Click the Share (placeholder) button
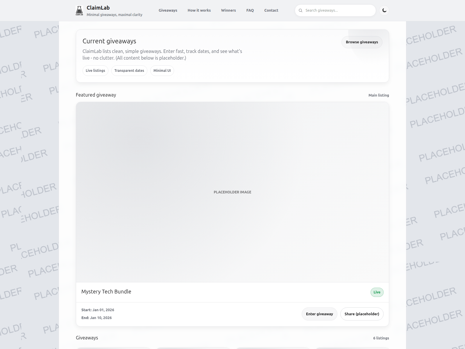Screen dimensions: 465x349 [362, 314]
